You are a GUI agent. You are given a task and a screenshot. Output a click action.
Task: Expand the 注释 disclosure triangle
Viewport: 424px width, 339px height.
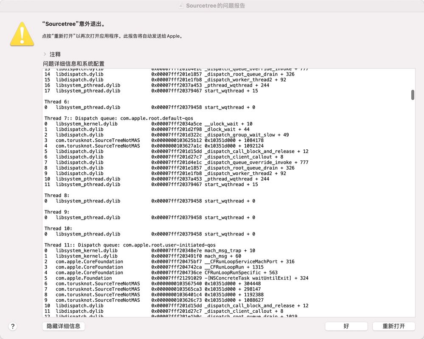click(45, 54)
